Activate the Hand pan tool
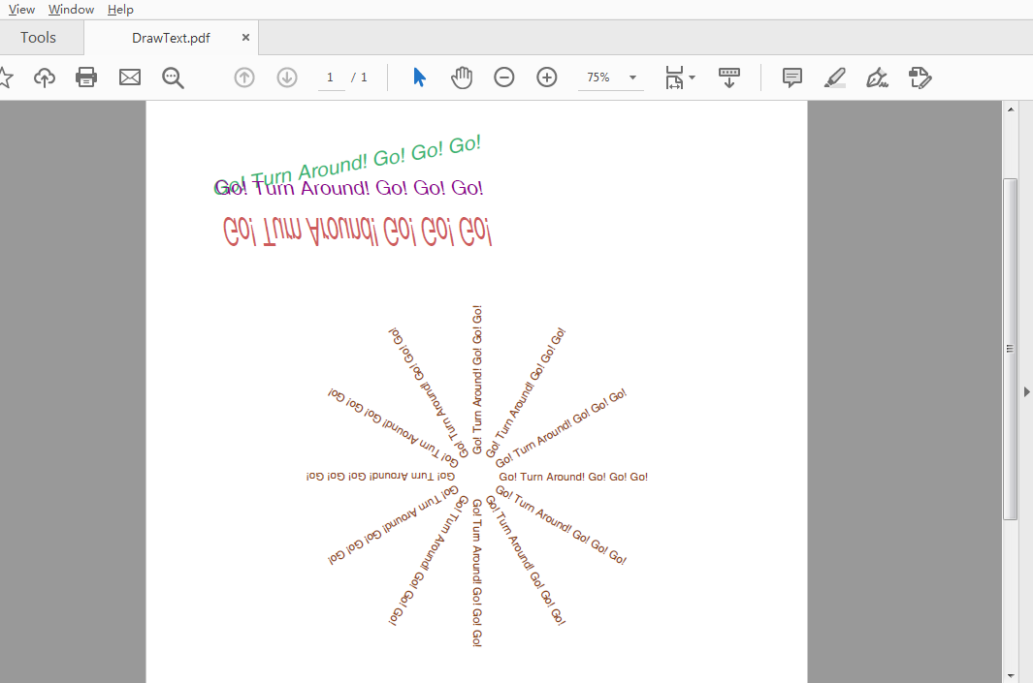The width and height of the screenshot is (1033, 683). (x=462, y=78)
